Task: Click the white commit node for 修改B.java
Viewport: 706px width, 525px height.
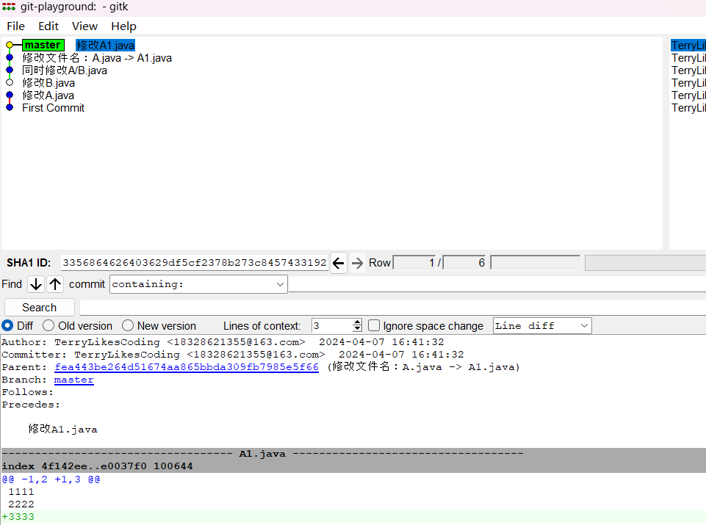Action: 10,83
